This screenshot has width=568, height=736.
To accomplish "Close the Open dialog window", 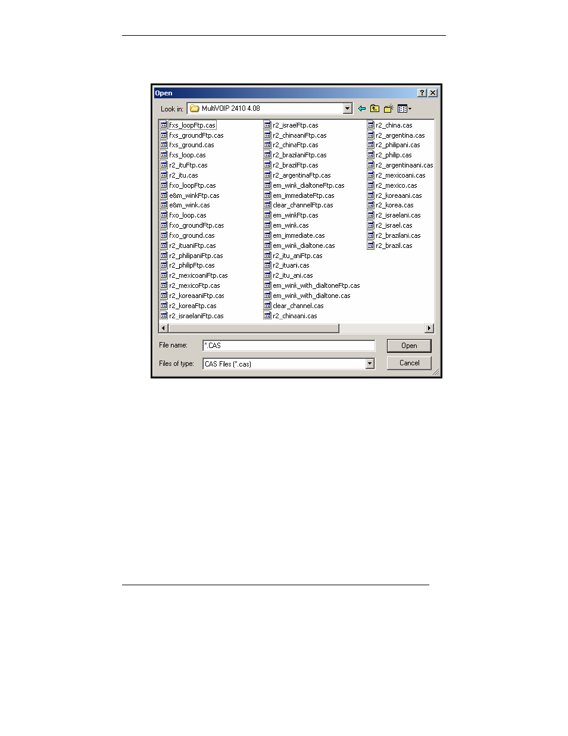I will click(x=433, y=93).
